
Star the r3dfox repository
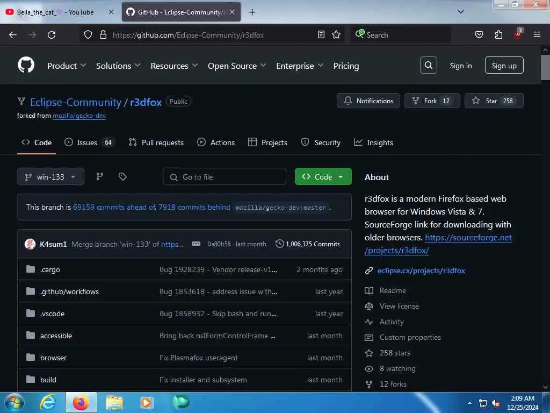point(494,101)
